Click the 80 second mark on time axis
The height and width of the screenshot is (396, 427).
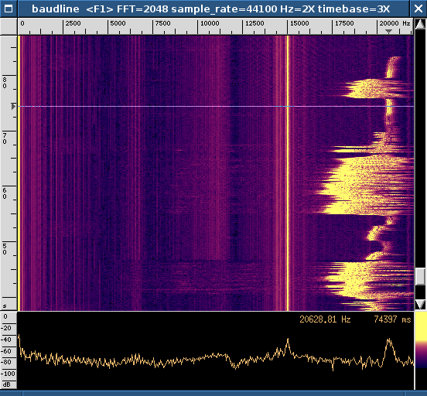[x=5, y=83]
